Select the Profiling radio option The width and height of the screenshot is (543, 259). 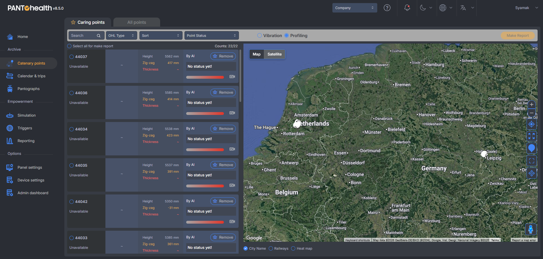tap(287, 35)
